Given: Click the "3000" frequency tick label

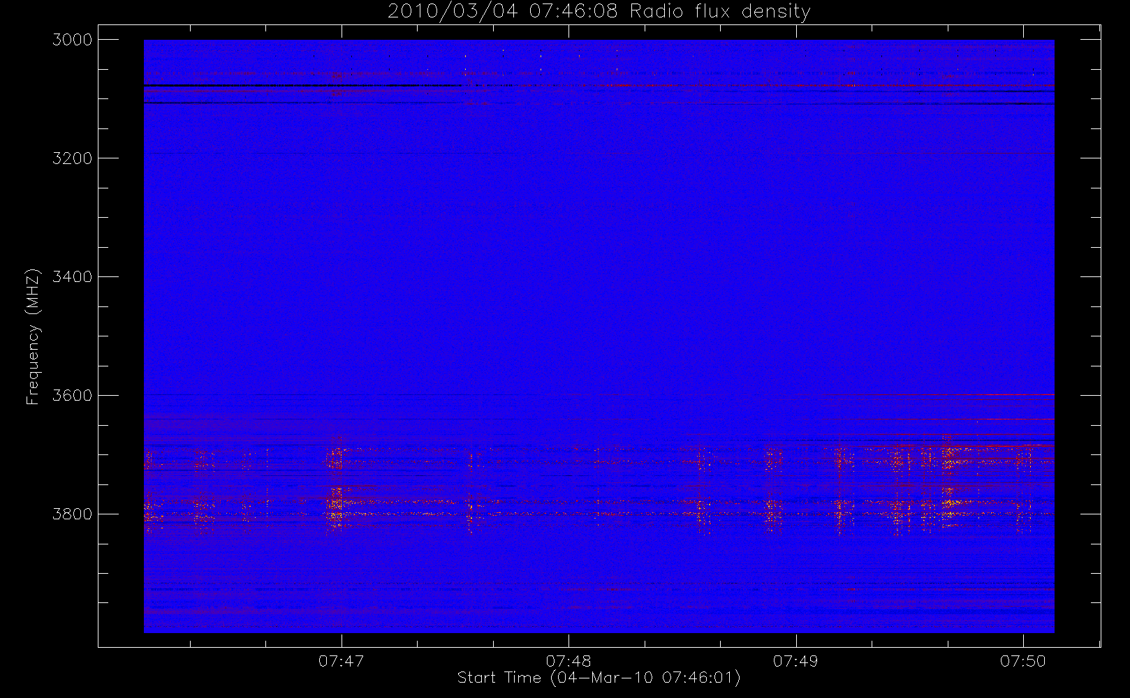Looking at the screenshot, I should click(x=73, y=40).
